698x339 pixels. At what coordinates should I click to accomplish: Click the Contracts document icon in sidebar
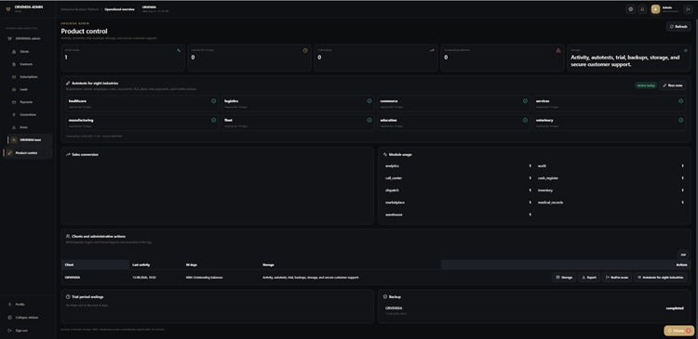pos(14,64)
